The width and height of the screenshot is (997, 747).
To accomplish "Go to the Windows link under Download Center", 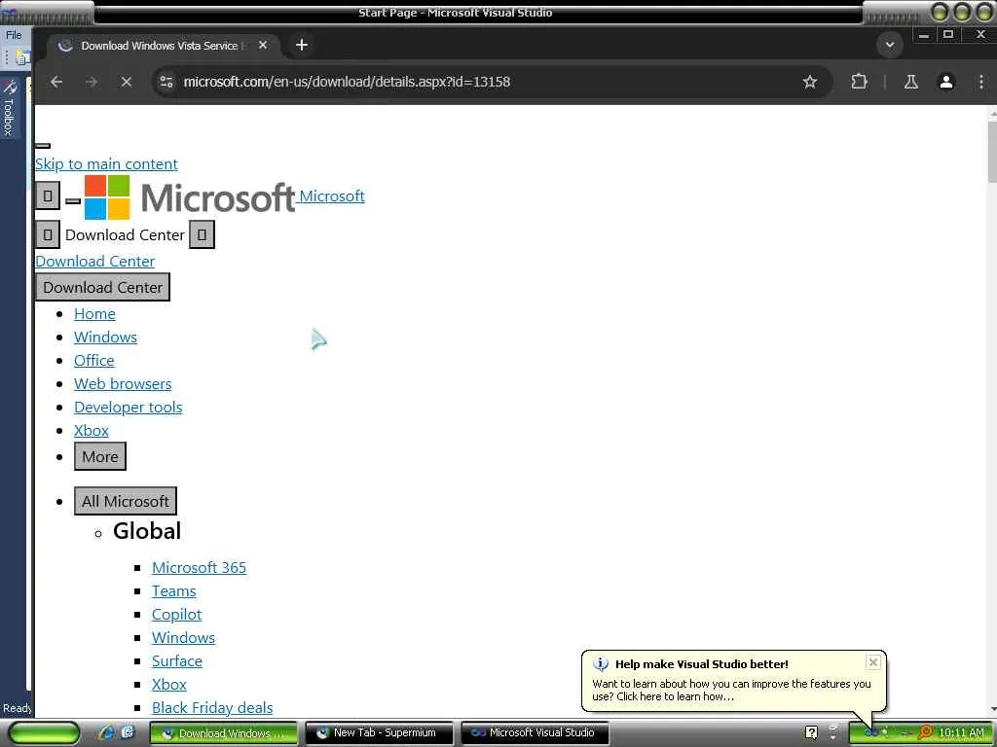I will coord(105,338).
